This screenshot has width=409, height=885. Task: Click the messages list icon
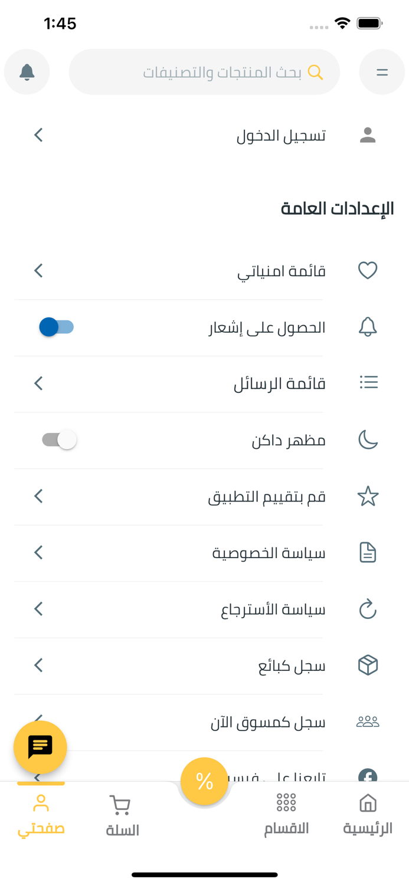point(367,382)
